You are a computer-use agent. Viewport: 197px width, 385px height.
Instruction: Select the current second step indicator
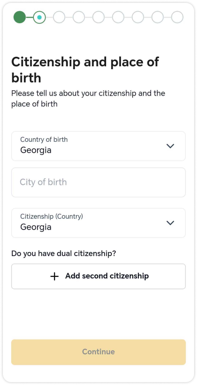39,17
